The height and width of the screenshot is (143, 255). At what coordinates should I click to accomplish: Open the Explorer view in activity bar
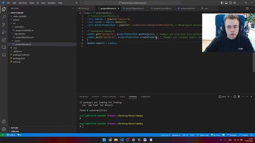[4, 9]
